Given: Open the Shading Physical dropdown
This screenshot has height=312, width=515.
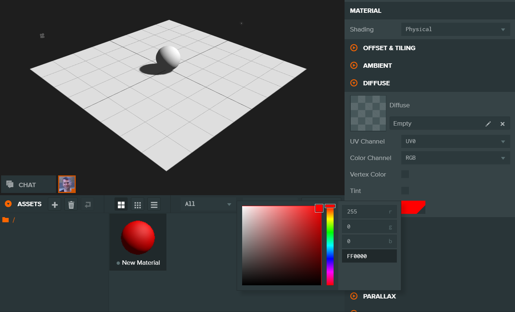Looking at the screenshot, I should coord(455,29).
